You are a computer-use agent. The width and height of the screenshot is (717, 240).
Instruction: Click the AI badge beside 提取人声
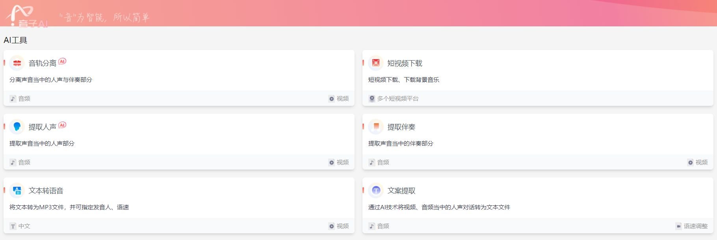[63, 125]
